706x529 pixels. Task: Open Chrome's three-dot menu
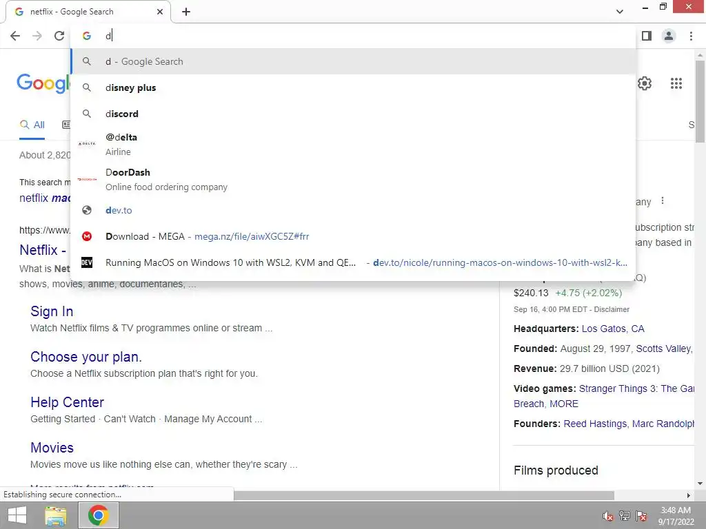click(x=691, y=36)
